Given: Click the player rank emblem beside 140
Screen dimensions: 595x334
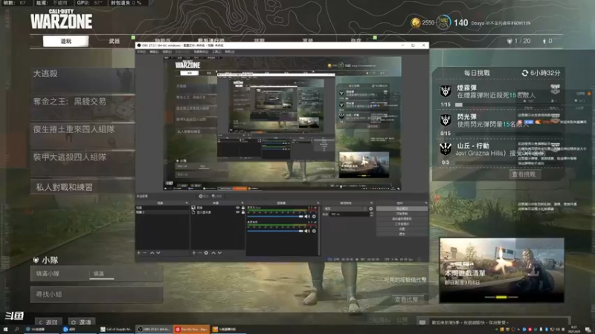Looking at the screenshot, I should pyautogui.click(x=443, y=22).
